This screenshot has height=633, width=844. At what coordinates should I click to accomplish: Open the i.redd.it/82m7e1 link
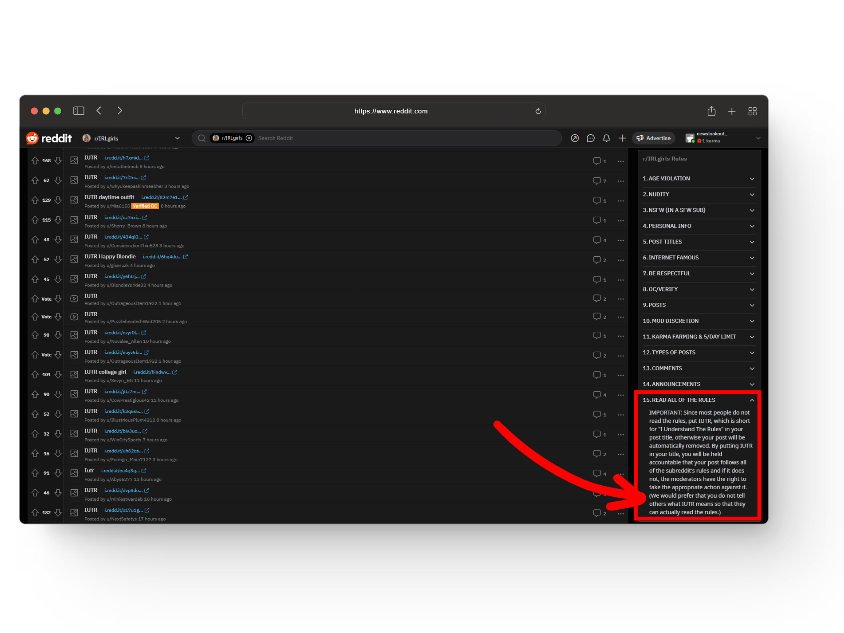point(161,197)
